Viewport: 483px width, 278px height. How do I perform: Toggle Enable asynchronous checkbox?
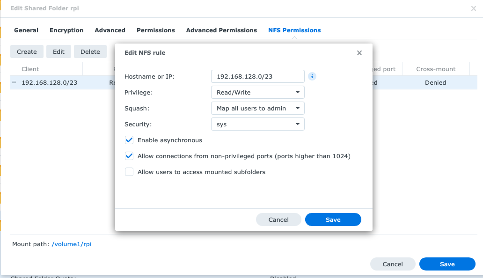pos(129,140)
